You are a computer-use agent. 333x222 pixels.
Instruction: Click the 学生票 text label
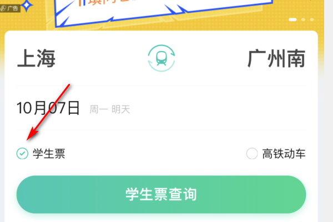[49, 154]
